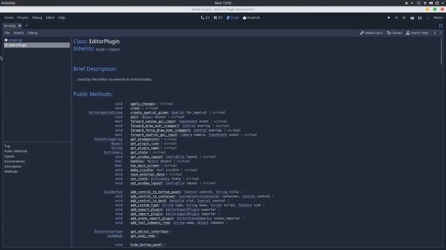Follow the create_spatial_gizmo method link
The image size is (446, 250).
149,112
